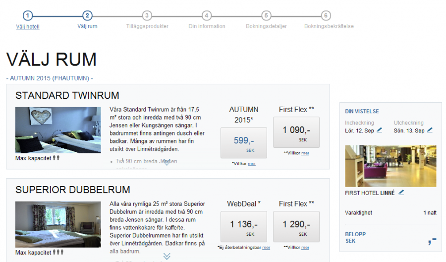The image size is (446, 262).
Task: Click hotel lobby photo in Din vistelse
Action: 390,166
